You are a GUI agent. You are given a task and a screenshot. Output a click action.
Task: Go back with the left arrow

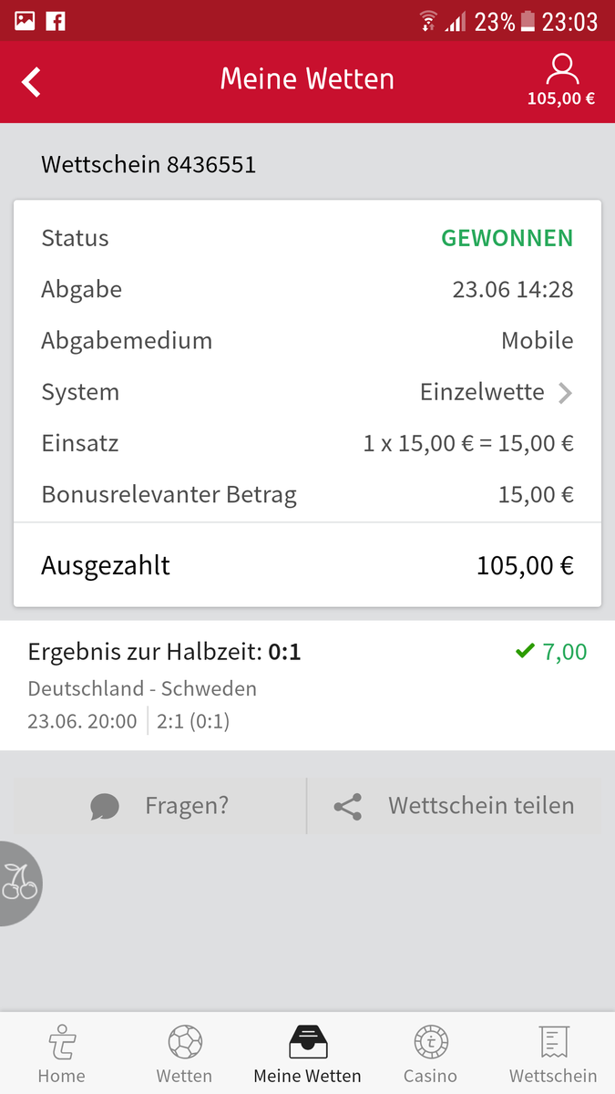(x=32, y=82)
